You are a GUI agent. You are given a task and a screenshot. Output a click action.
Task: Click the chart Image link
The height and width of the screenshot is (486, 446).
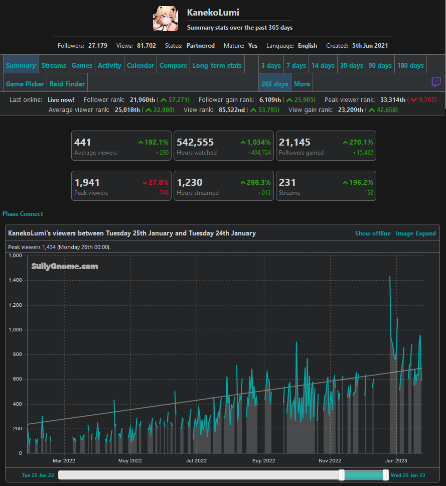pyautogui.click(x=404, y=233)
